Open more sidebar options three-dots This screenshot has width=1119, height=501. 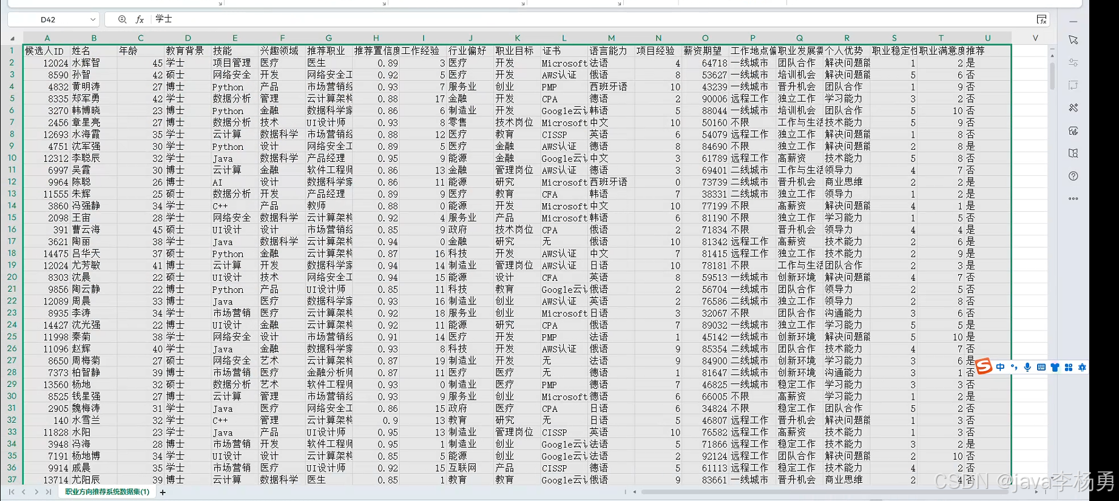pos(1073,198)
